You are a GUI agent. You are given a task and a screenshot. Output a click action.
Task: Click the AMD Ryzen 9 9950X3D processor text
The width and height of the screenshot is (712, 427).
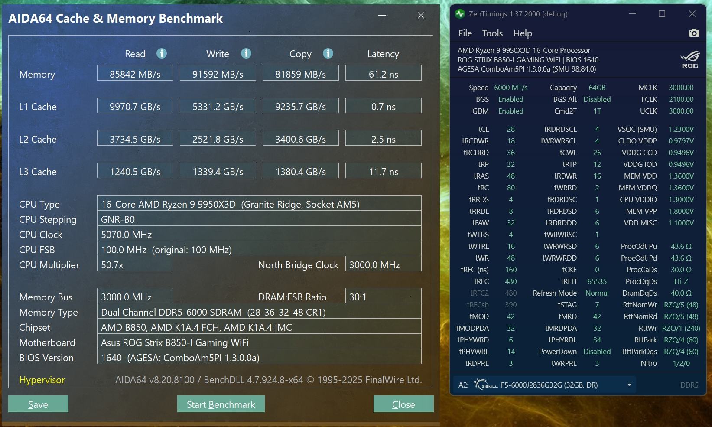pos(524,50)
